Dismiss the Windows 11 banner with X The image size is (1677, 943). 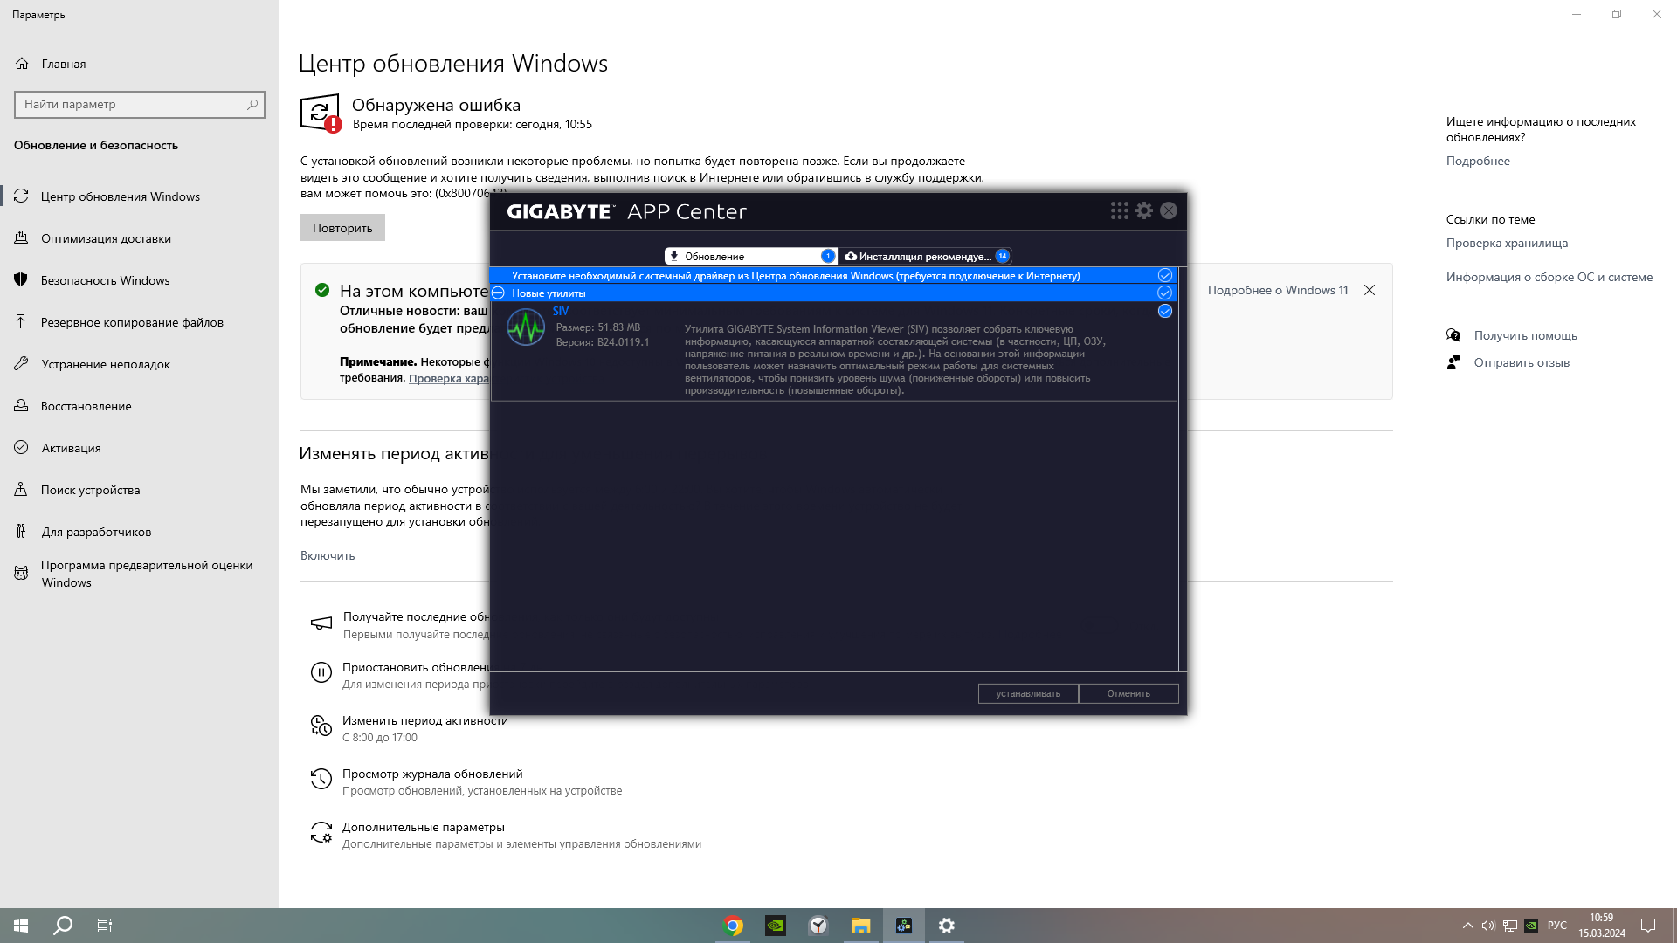point(1370,290)
